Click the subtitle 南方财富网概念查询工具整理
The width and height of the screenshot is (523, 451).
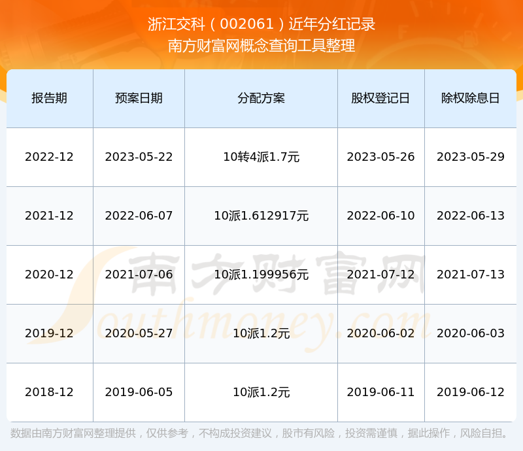[x=261, y=46]
